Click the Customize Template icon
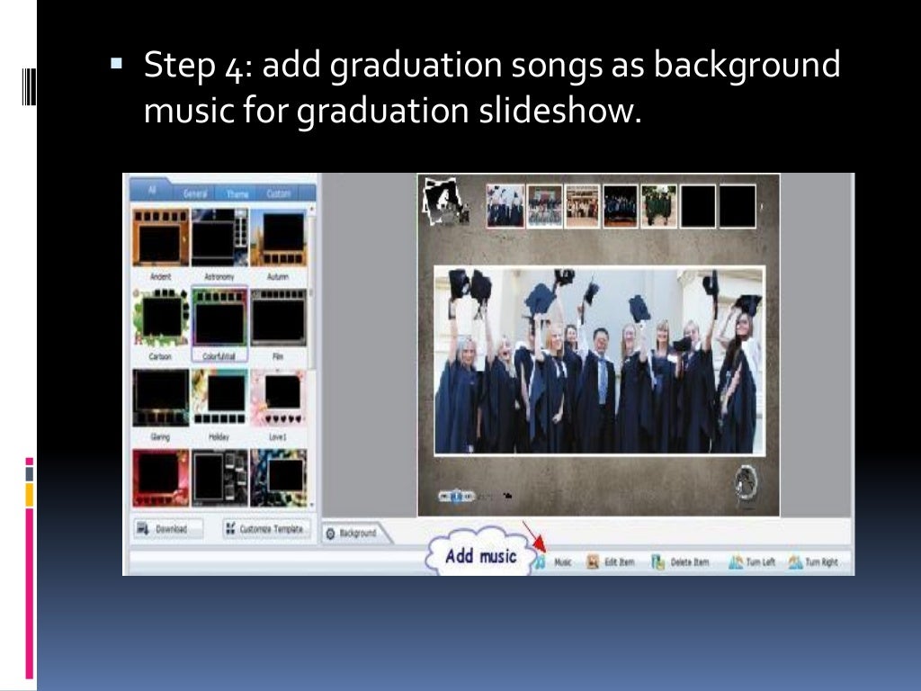This screenshot has width=921, height=691. [230, 528]
